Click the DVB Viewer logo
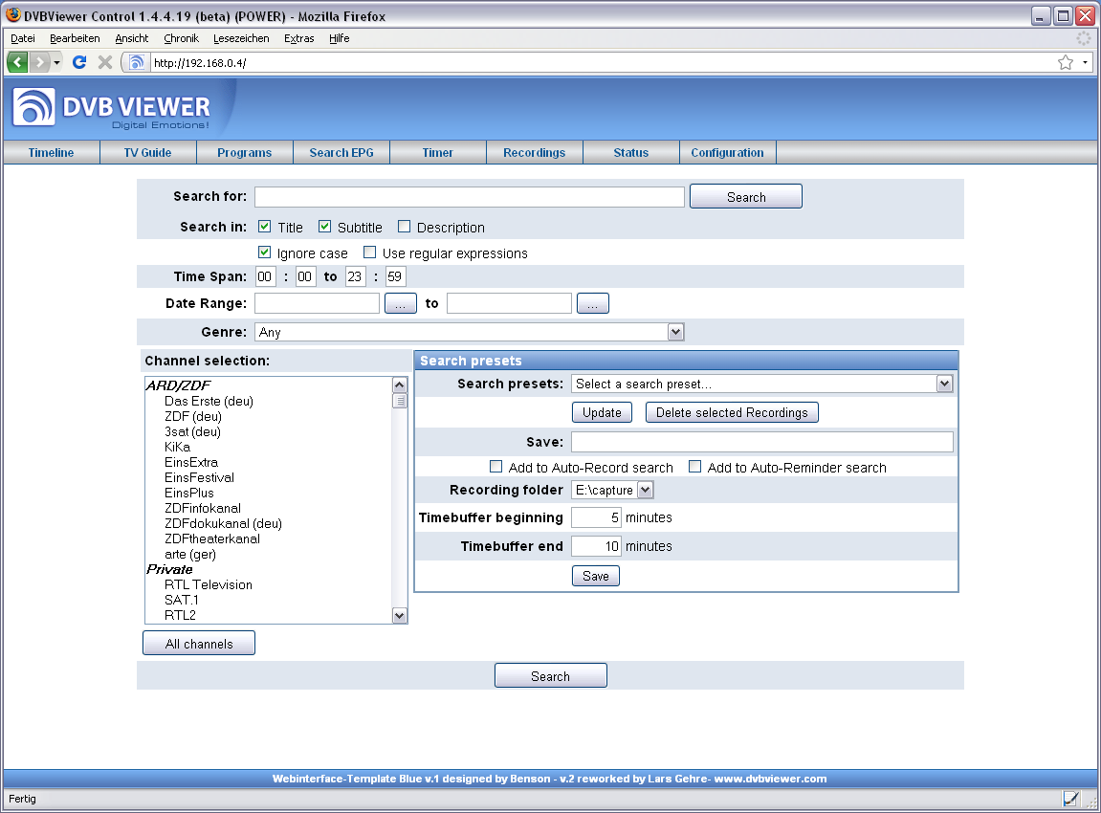This screenshot has width=1101, height=813. tap(111, 108)
